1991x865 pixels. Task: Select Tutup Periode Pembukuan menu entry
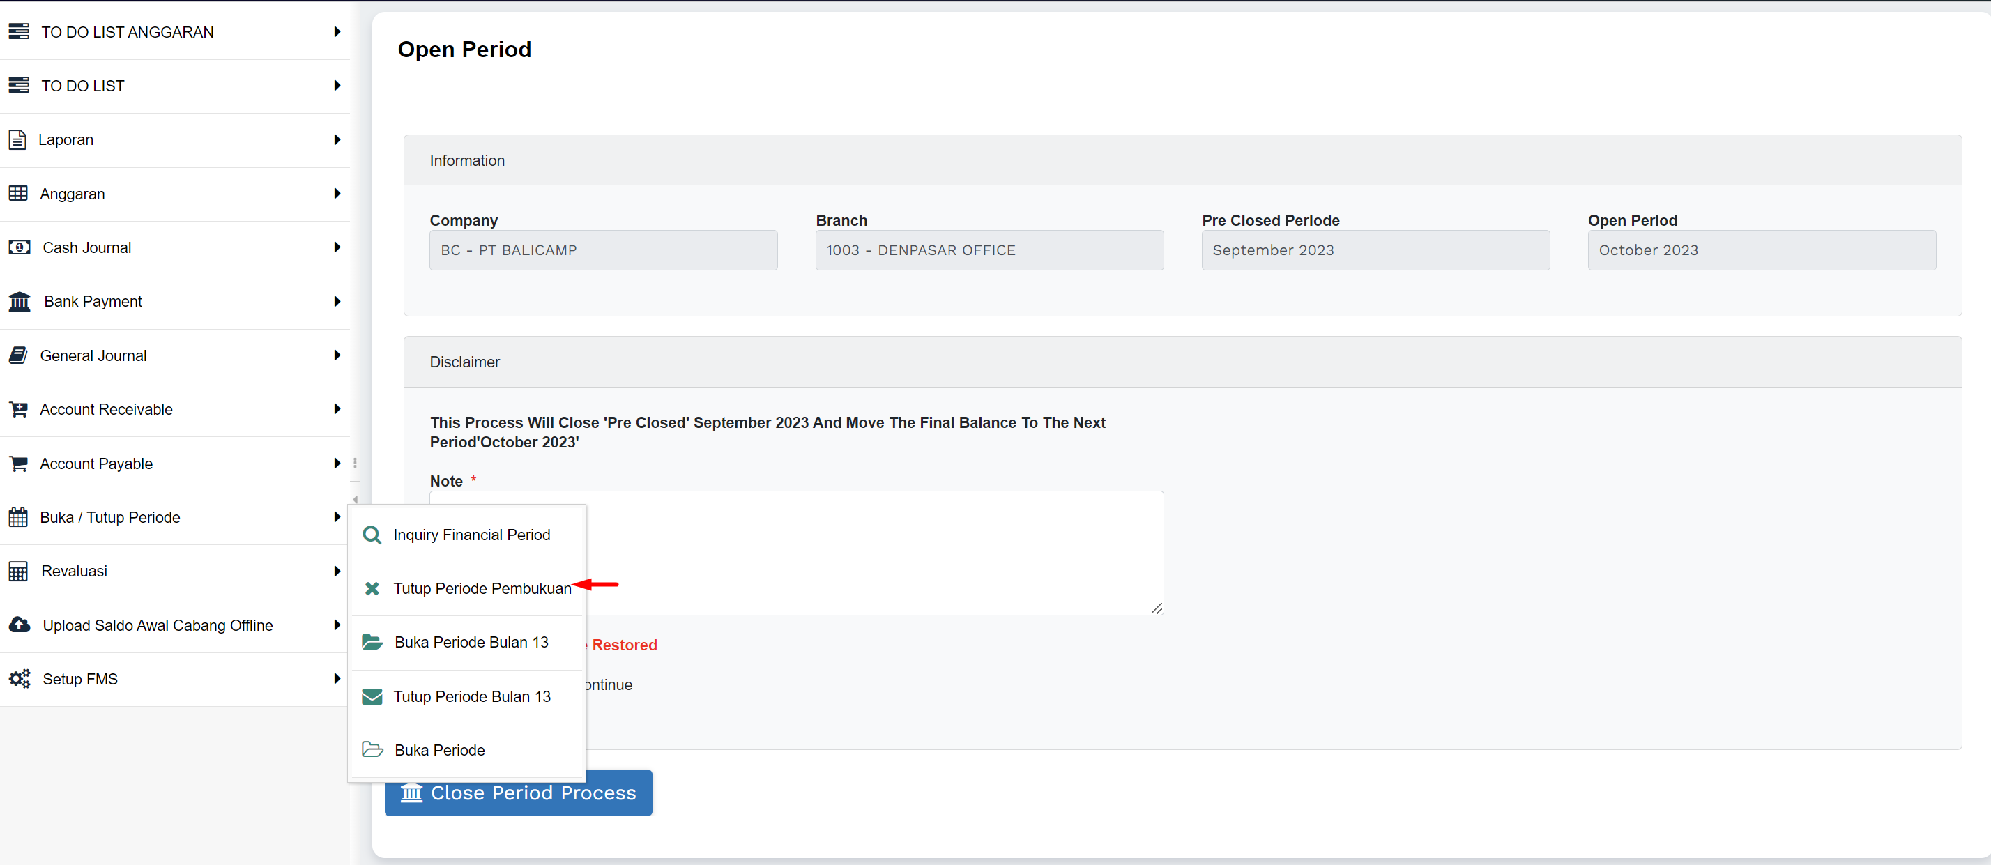[482, 588]
